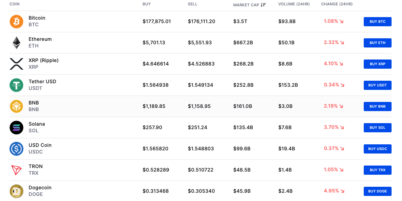
Task: Click the Buy DOGE button
Action: (x=378, y=191)
